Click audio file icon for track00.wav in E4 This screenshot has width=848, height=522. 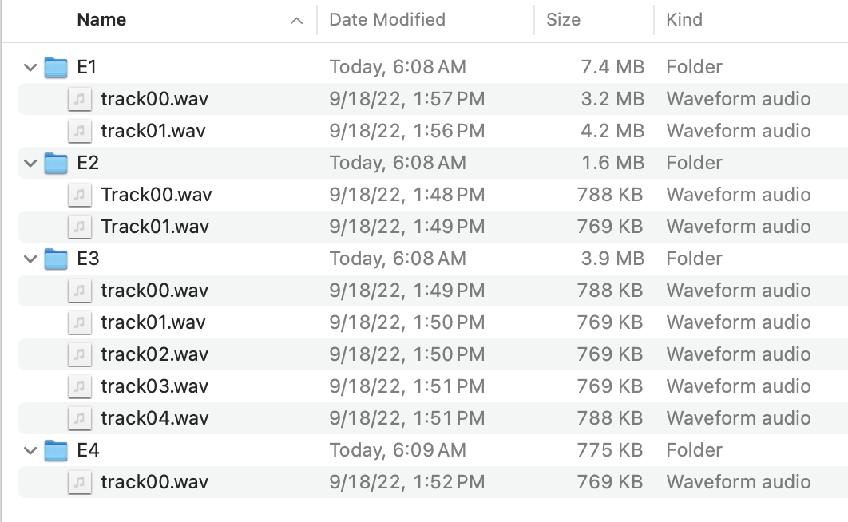(79, 482)
